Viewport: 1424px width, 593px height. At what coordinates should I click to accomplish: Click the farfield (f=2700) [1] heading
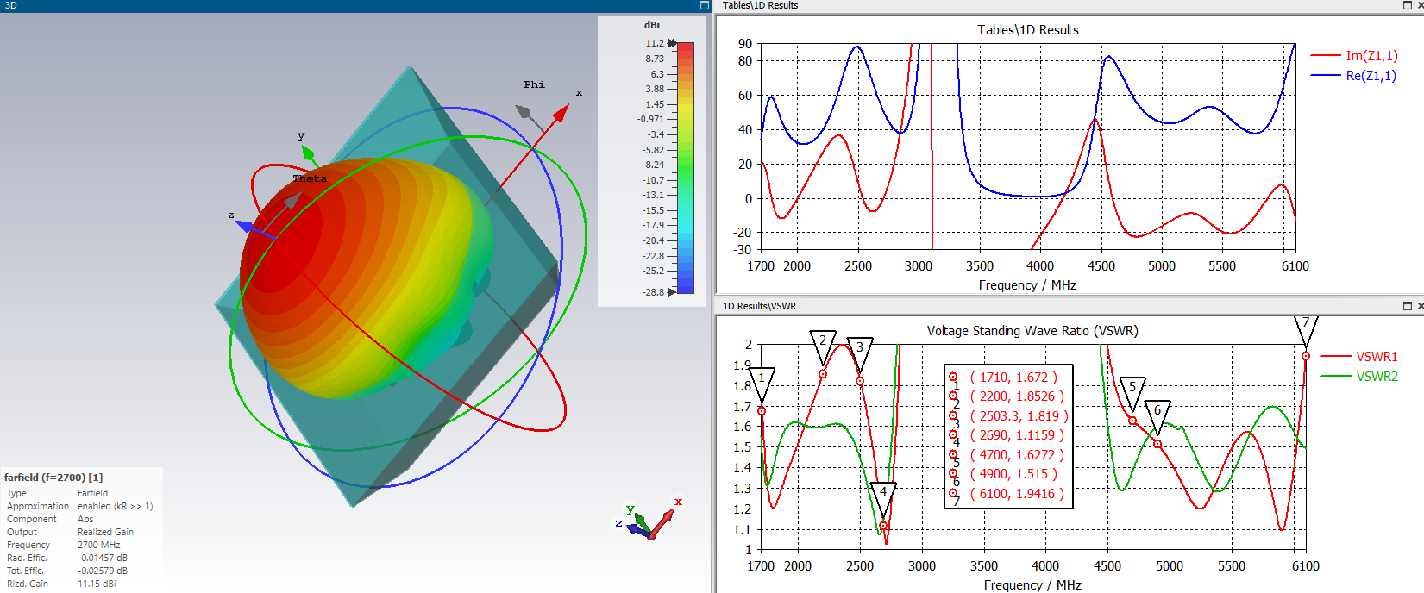[53, 478]
